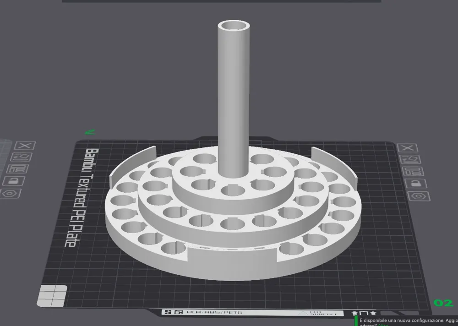
Task: Click the PLA/ABS/PETG label on plate edge
Action: point(214,312)
